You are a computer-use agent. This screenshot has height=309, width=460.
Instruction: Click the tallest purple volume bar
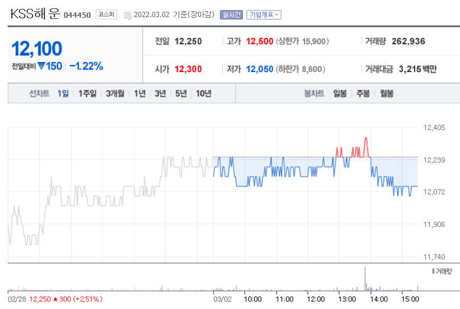coord(365,278)
